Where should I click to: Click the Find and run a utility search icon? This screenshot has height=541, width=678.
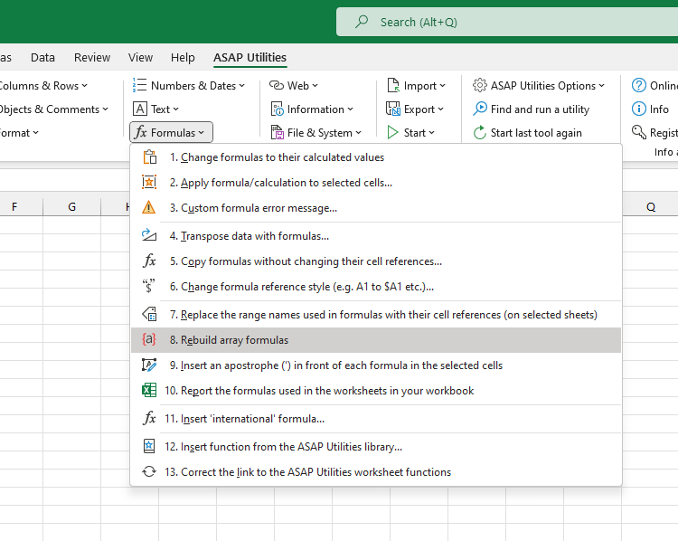[480, 109]
